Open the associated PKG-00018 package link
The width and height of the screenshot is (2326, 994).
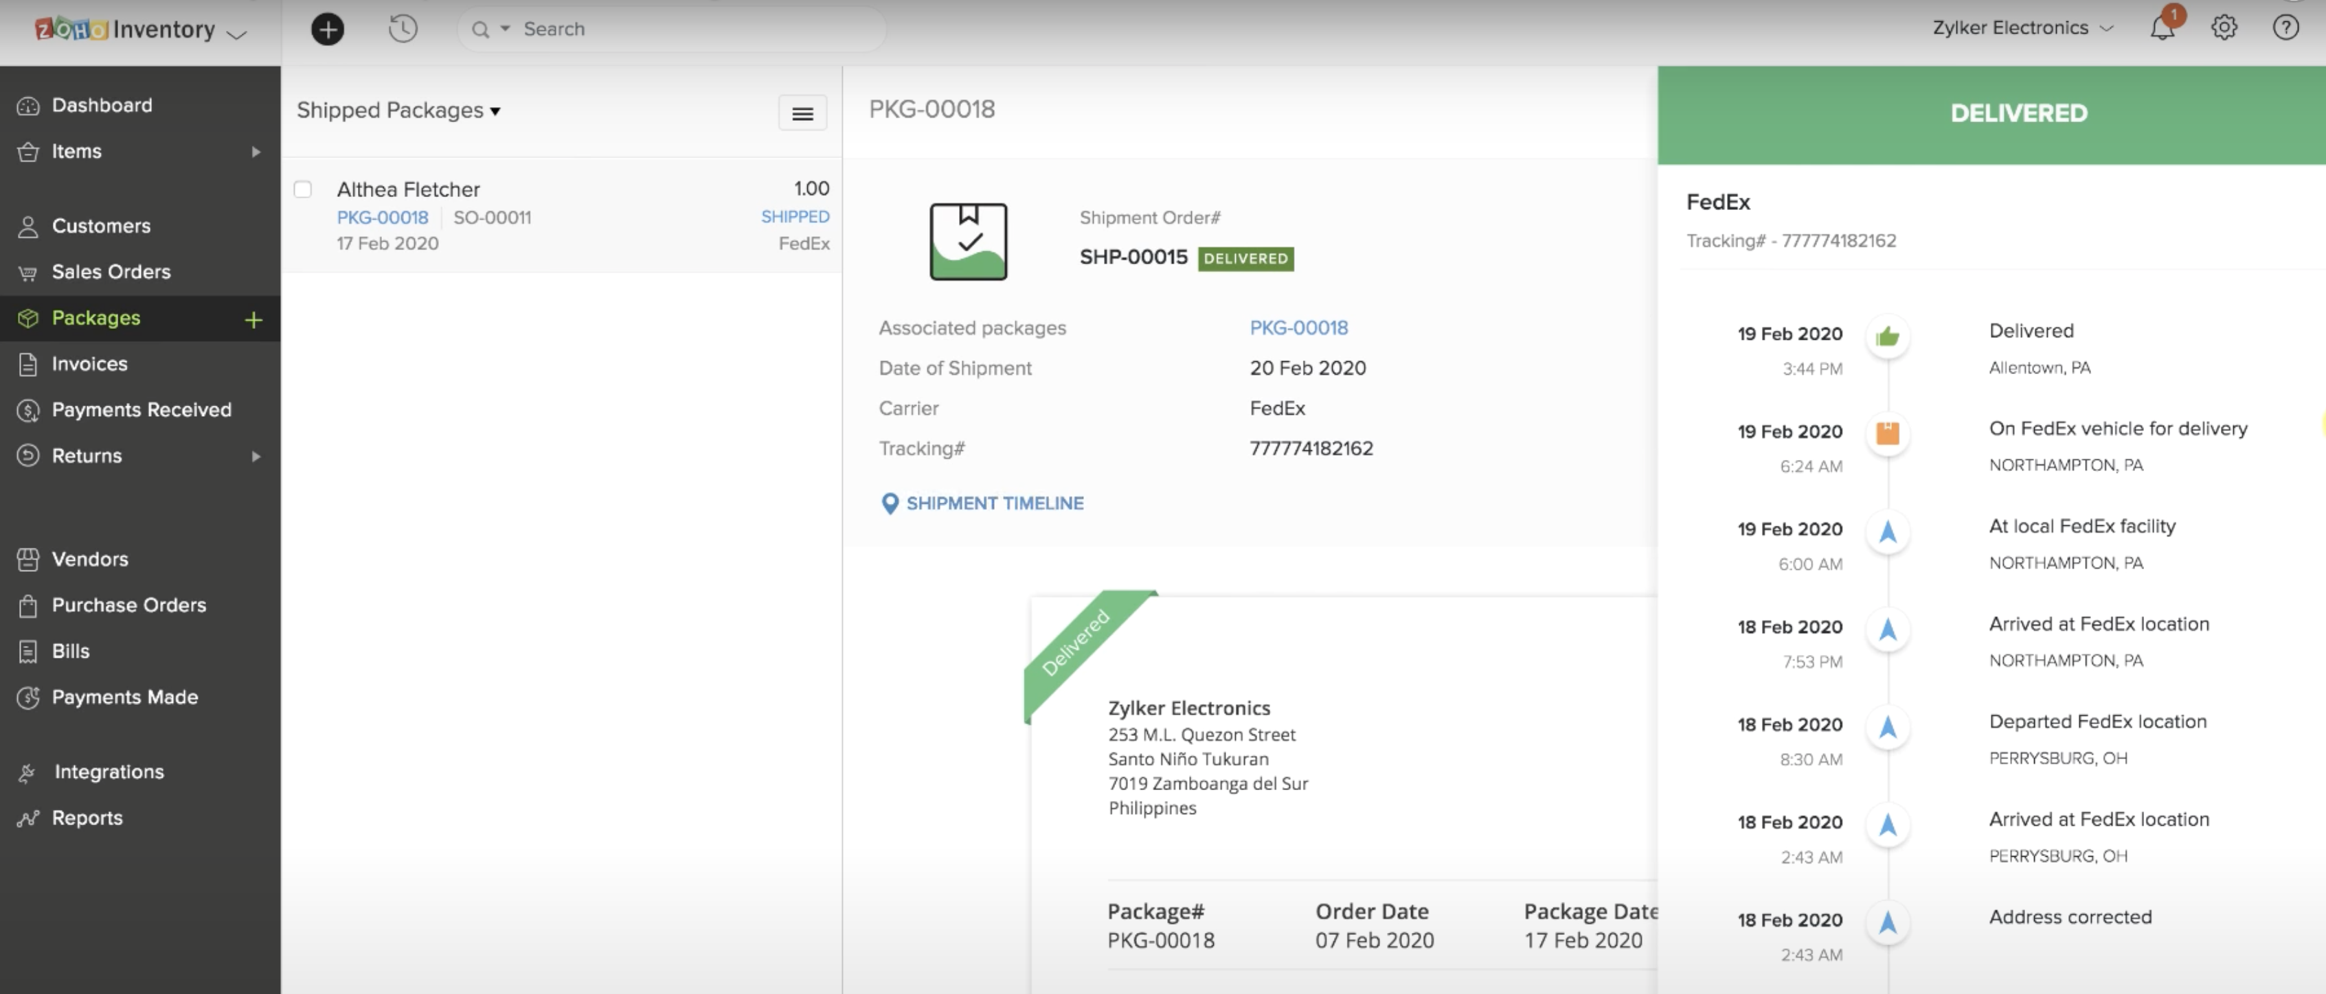1298,327
